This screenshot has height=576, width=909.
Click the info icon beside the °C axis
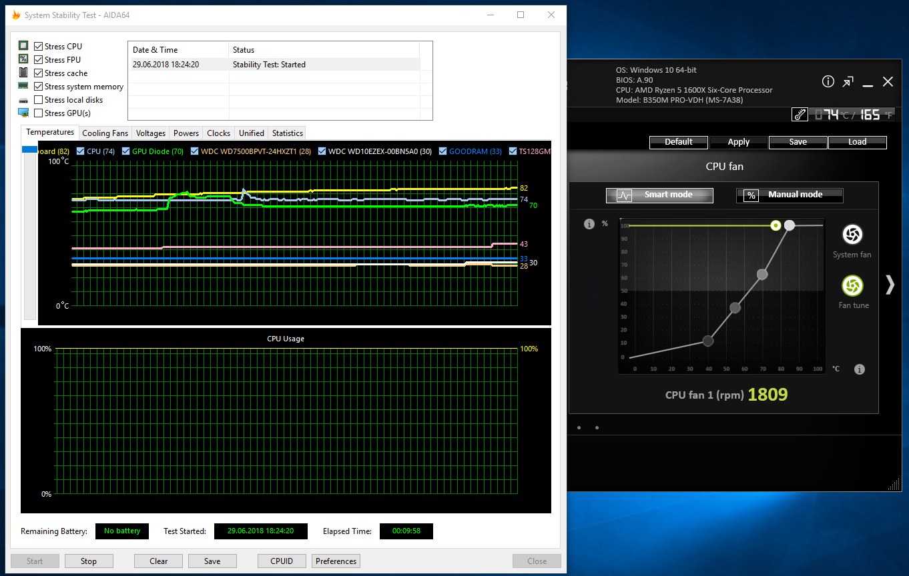point(860,369)
